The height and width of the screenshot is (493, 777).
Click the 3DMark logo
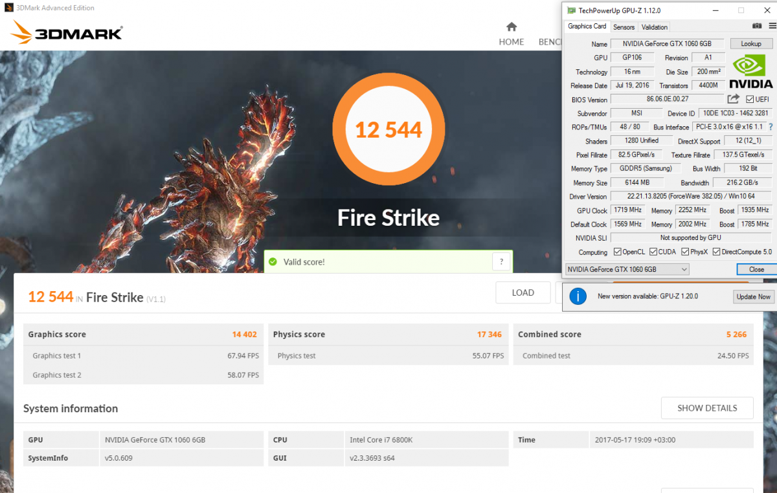[x=66, y=33]
